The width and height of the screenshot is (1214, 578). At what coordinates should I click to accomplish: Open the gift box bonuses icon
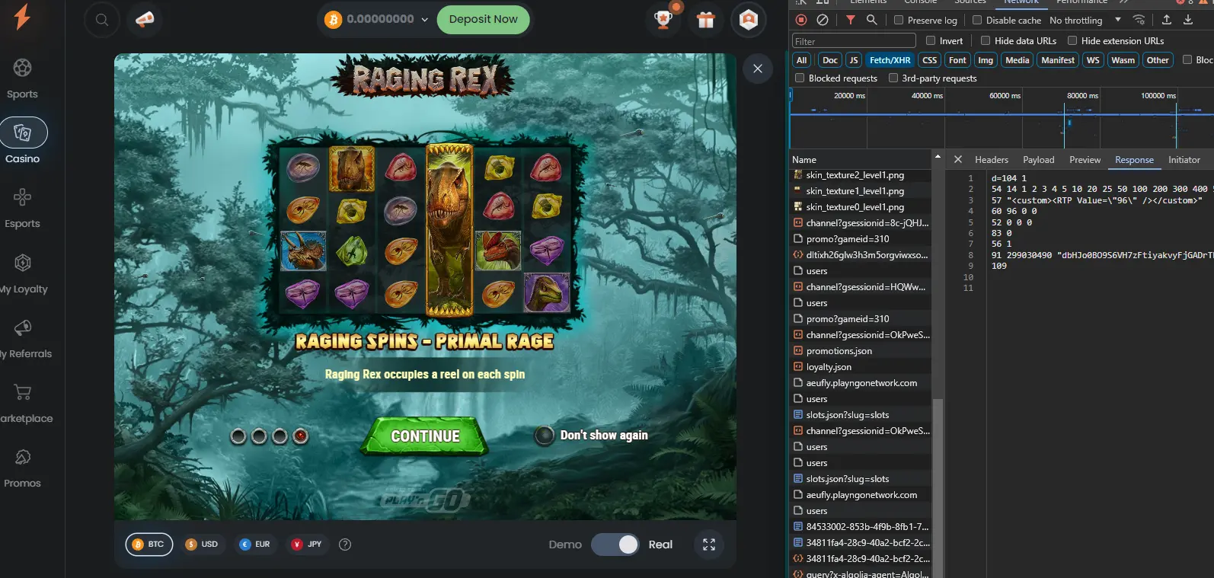706,20
